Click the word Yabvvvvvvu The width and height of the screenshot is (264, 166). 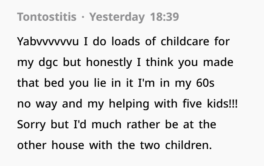pyautogui.click(x=48, y=41)
